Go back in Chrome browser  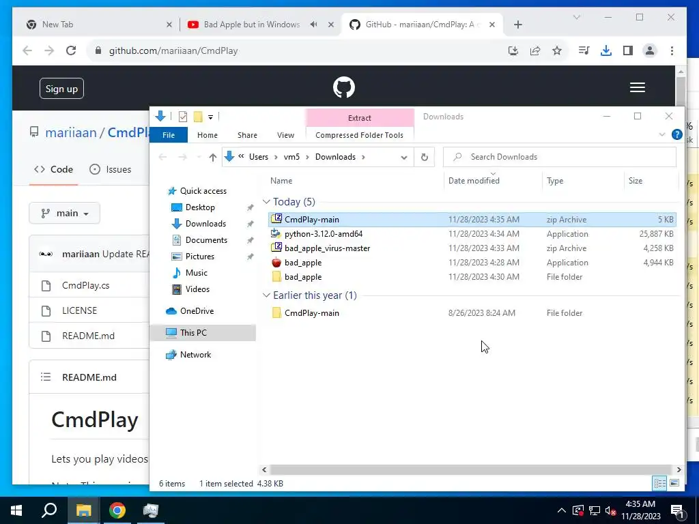pos(27,50)
